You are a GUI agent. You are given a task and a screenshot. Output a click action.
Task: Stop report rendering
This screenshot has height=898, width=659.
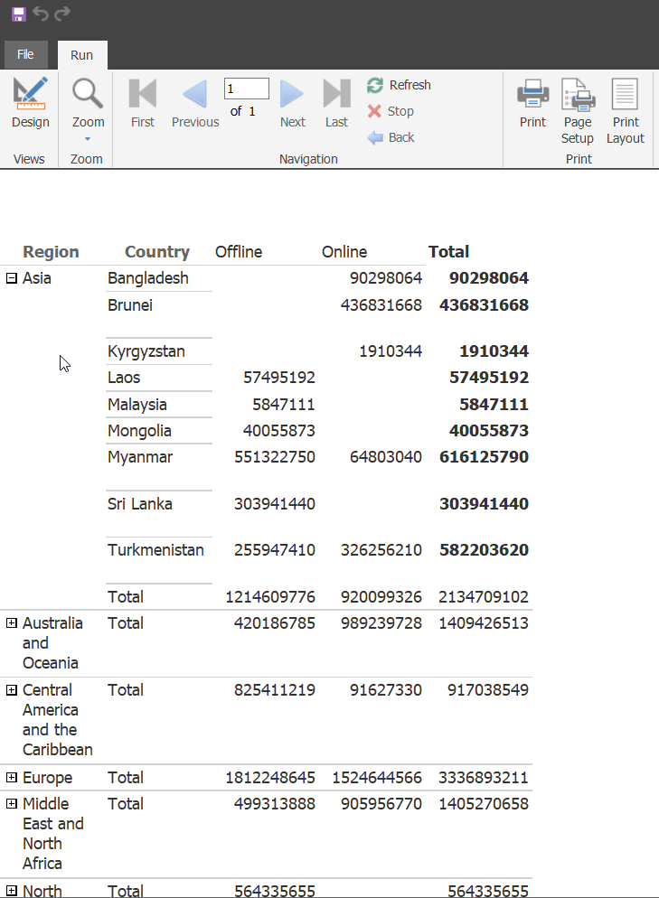pyautogui.click(x=391, y=111)
